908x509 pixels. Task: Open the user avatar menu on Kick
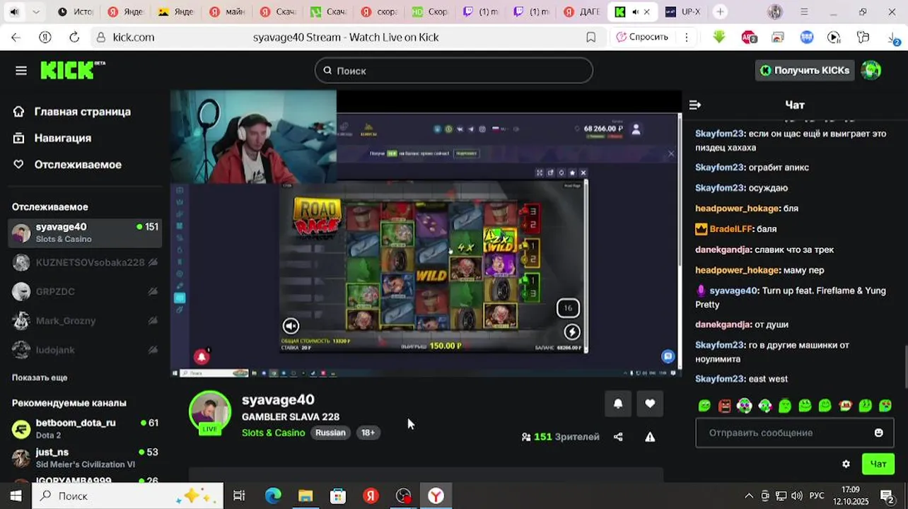[x=871, y=70]
